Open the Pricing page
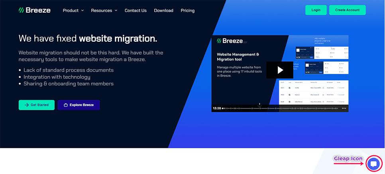This screenshot has height=174, width=385. pos(187,10)
